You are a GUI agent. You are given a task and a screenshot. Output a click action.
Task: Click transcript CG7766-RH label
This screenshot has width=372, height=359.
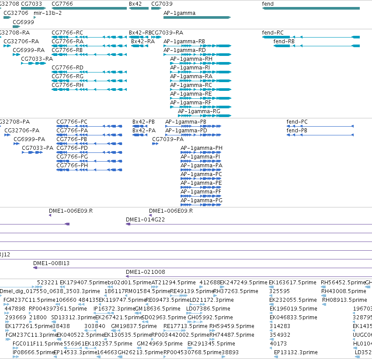click(68, 85)
